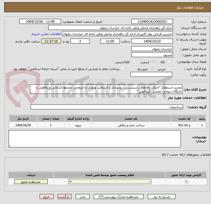The width and height of the screenshot is (211, 204).
Task: Click the نام خدمت column header
Action: [x=131, y=119]
